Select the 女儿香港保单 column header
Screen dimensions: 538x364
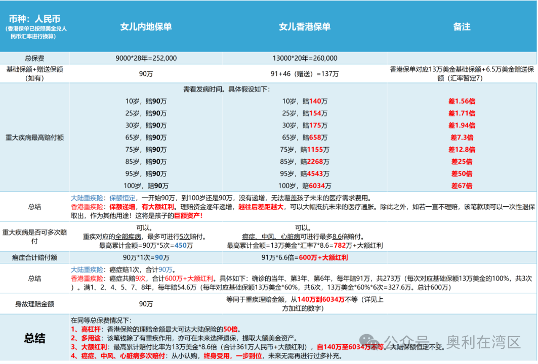pyautogui.click(x=304, y=27)
